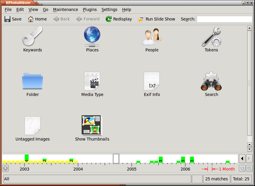Click the Forward arrow toolbar button
The width and height of the screenshot is (255, 186).
click(x=88, y=19)
